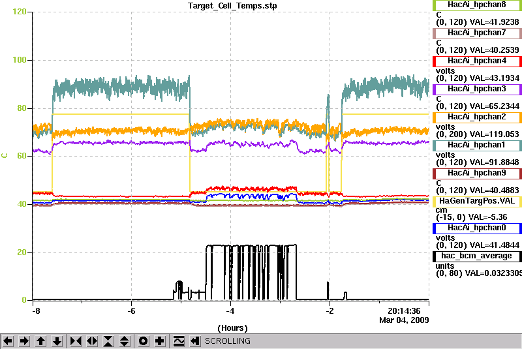Select the yellow HaGenTargPos.VAL legend entry
The image size is (522, 349).
pyautogui.click(x=477, y=202)
